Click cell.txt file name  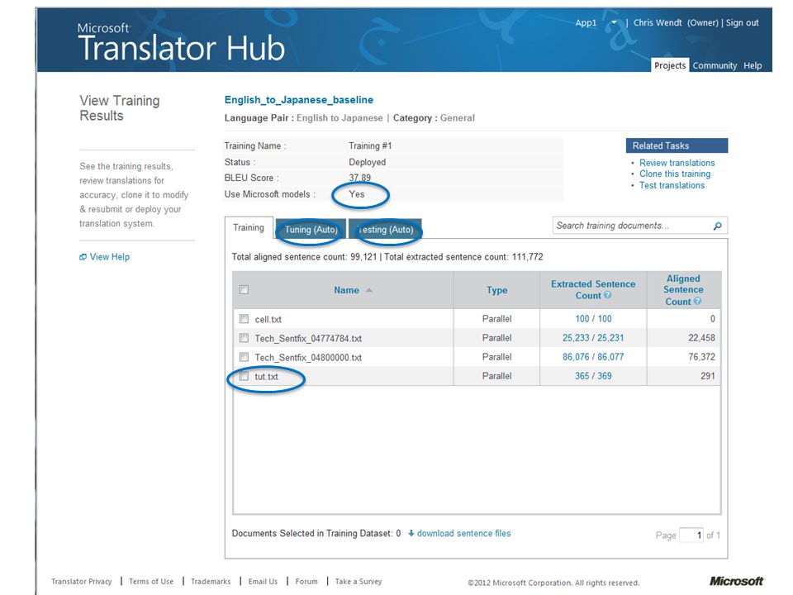pyautogui.click(x=268, y=319)
